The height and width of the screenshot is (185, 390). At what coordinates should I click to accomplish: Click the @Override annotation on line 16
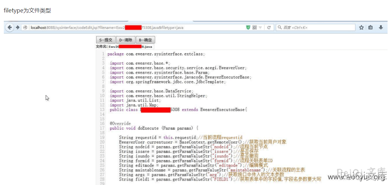click(120, 123)
